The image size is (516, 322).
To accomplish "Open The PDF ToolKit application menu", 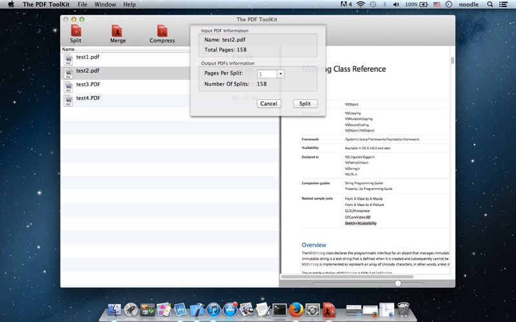I will coord(46,5).
